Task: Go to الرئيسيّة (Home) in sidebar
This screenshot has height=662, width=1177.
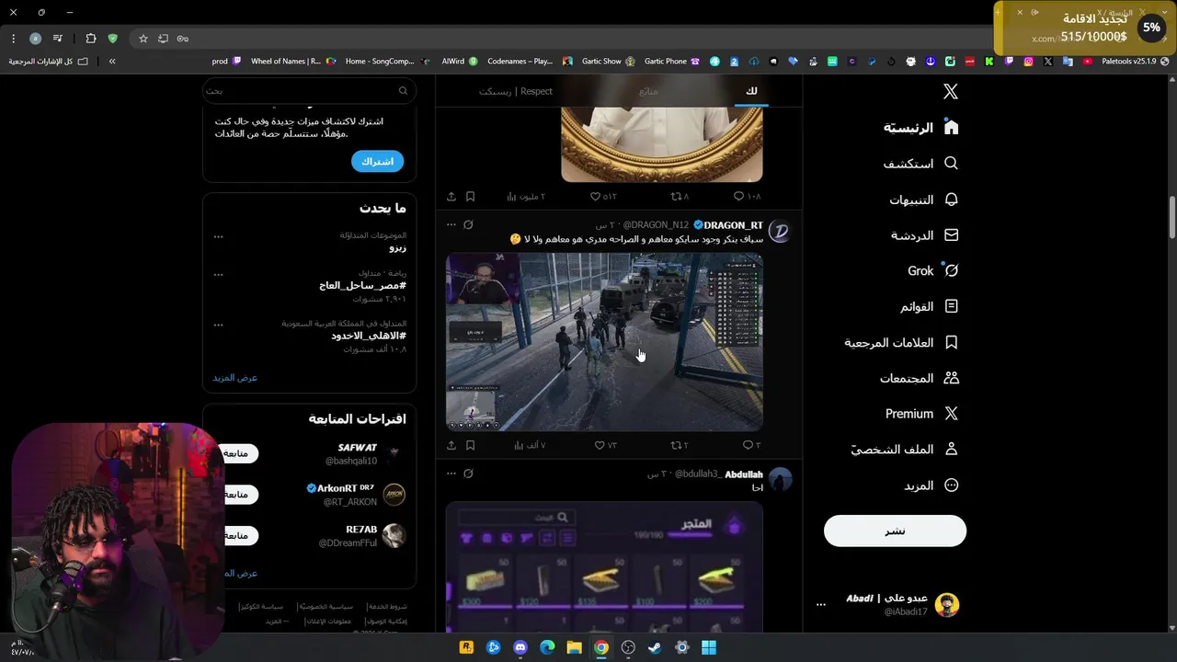Action: 921,128
